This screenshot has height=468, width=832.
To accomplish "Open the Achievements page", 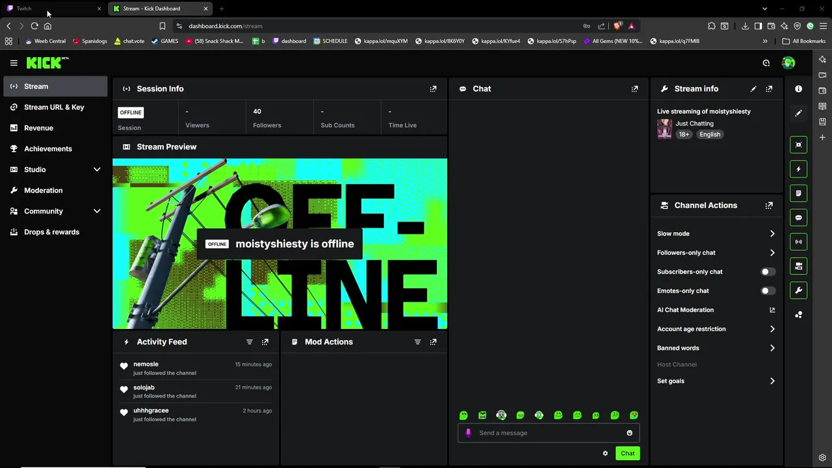I will coord(55,149).
